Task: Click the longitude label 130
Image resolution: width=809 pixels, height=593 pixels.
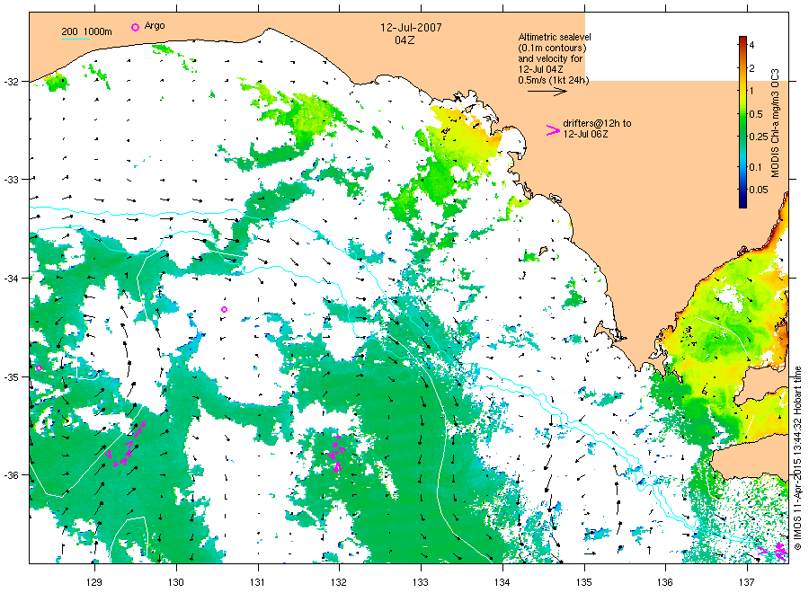Action: point(176,582)
